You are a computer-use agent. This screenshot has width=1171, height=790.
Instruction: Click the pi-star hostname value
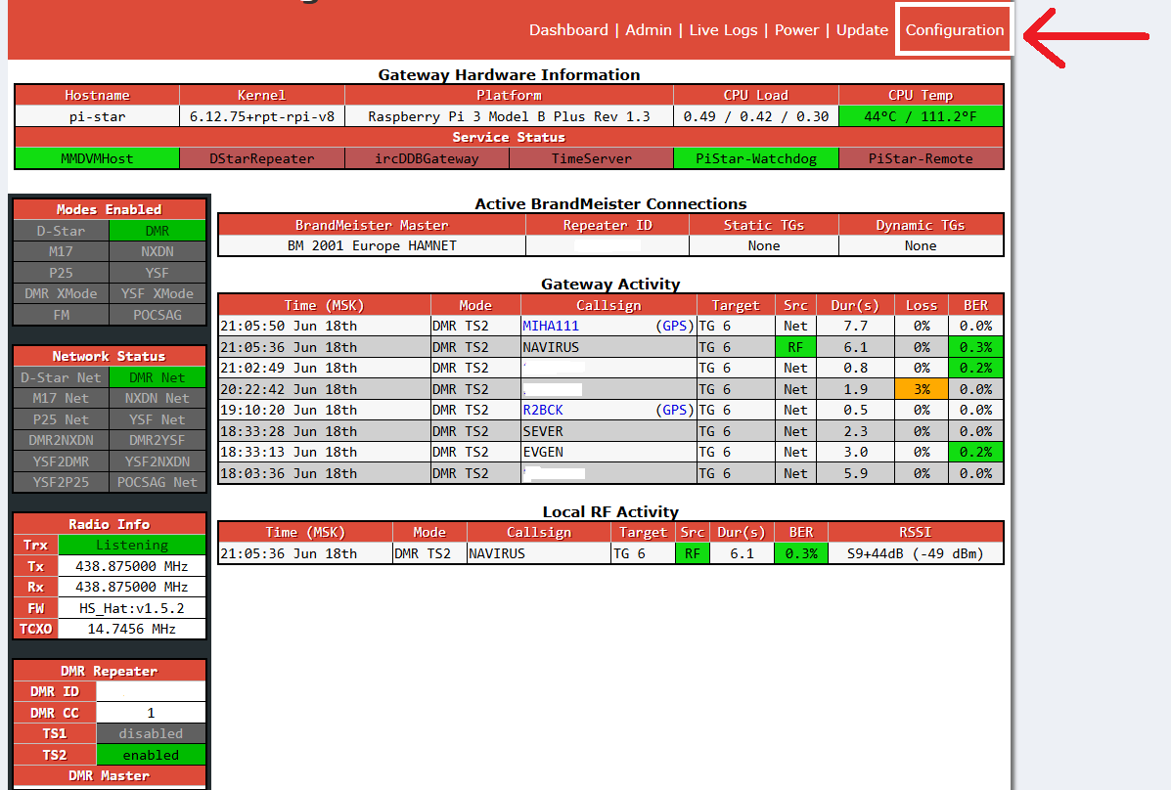pyautogui.click(x=97, y=116)
